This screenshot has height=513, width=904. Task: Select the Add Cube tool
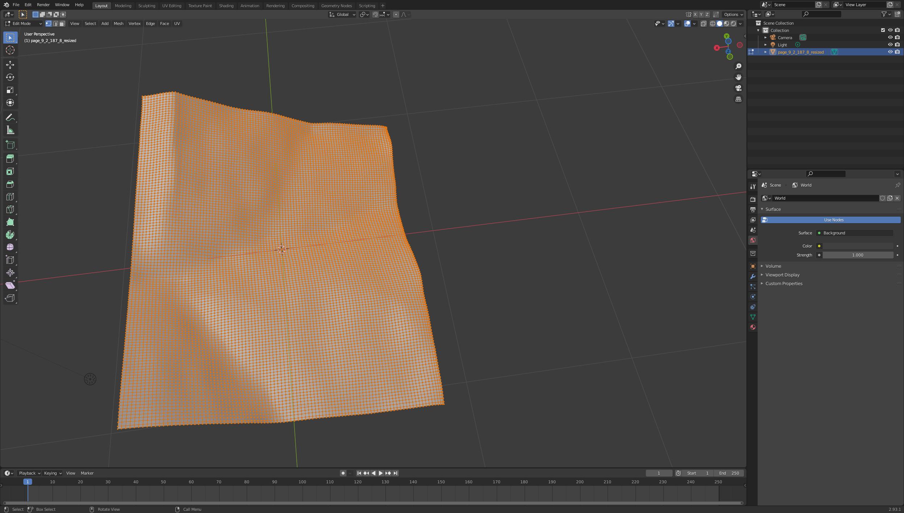click(x=10, y=145)
